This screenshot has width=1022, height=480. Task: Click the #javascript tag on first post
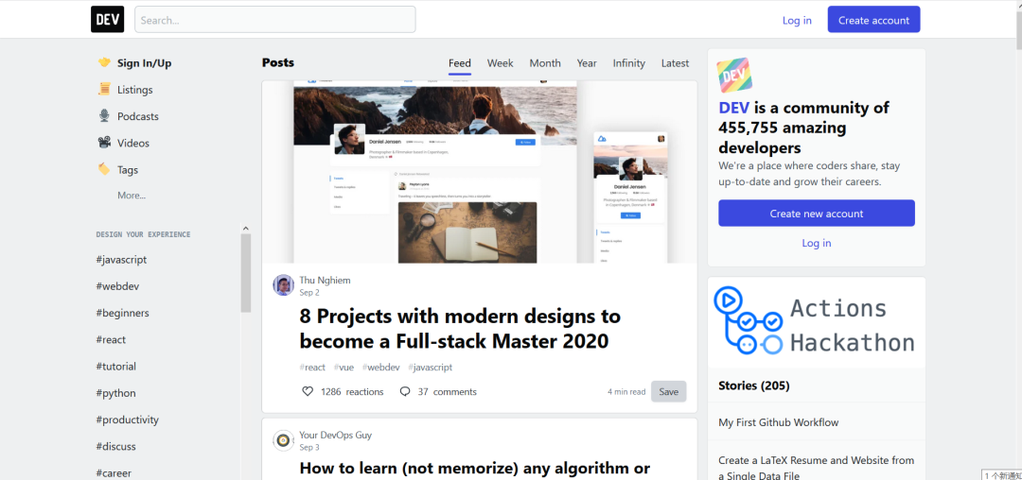coord(431,367)
